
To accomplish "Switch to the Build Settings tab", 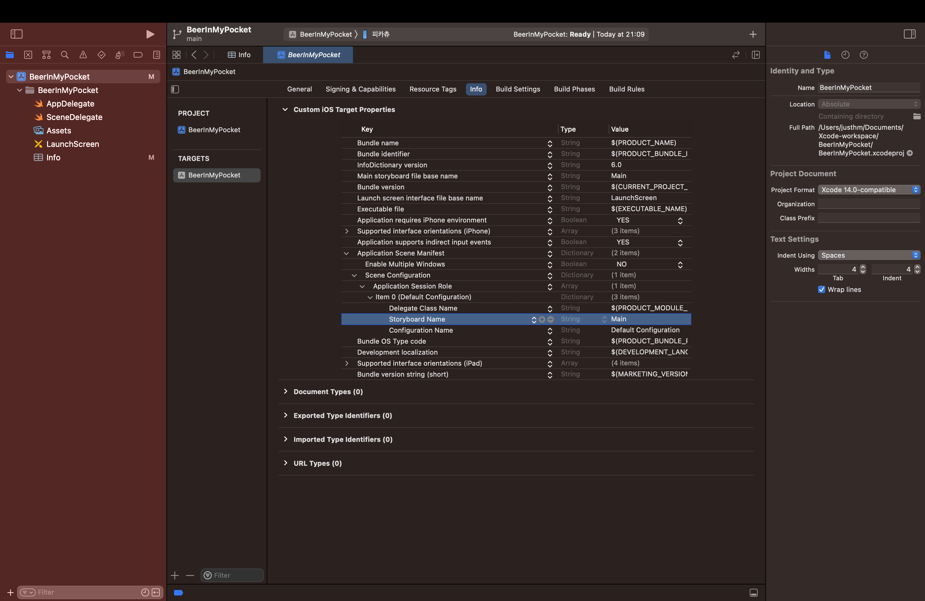I will click(518, 89).
